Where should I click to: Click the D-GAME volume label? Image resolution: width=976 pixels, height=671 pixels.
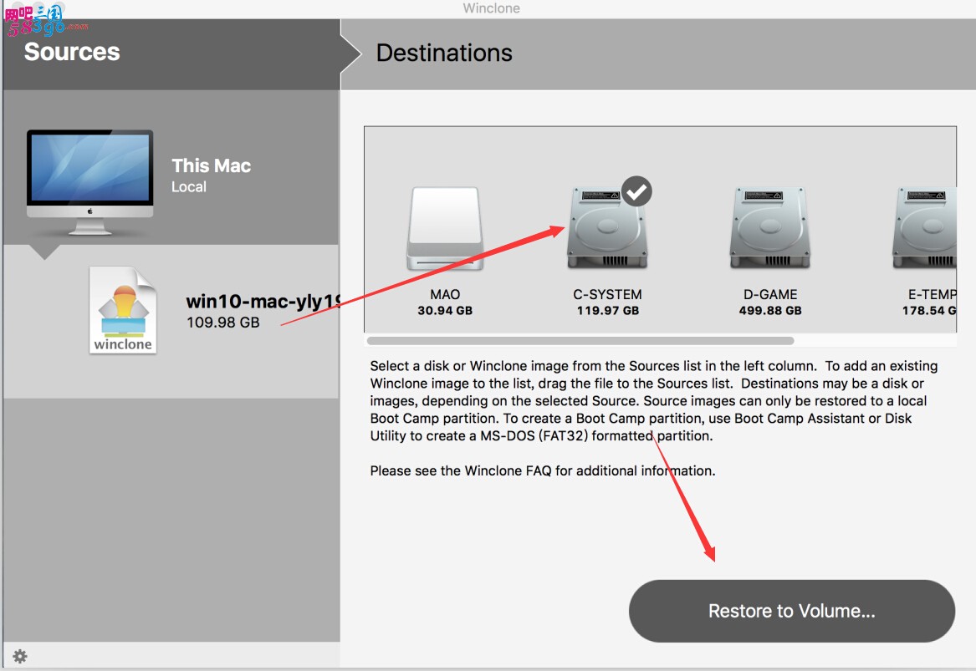[x=770, y=294]
